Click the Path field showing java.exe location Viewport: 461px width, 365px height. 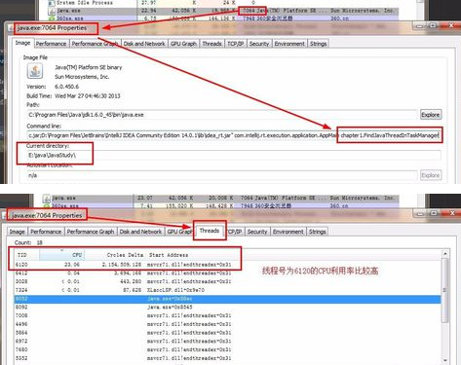pyautogui.click(x=222, y=115)
